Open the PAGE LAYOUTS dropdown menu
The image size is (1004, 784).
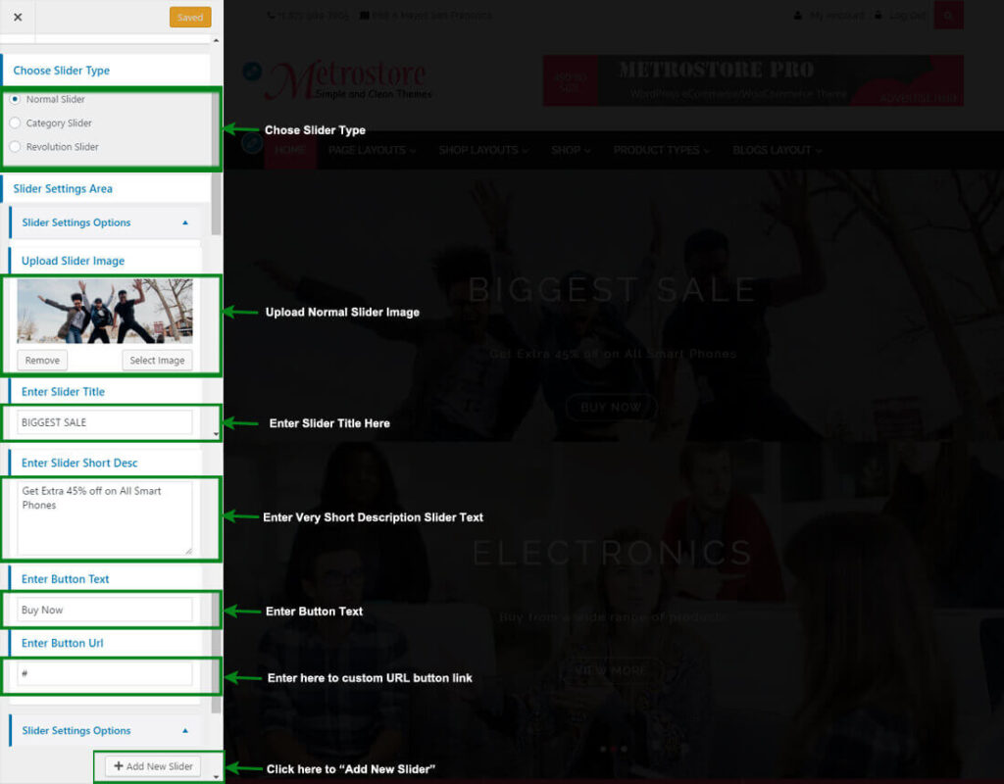[x=372, y=150]
